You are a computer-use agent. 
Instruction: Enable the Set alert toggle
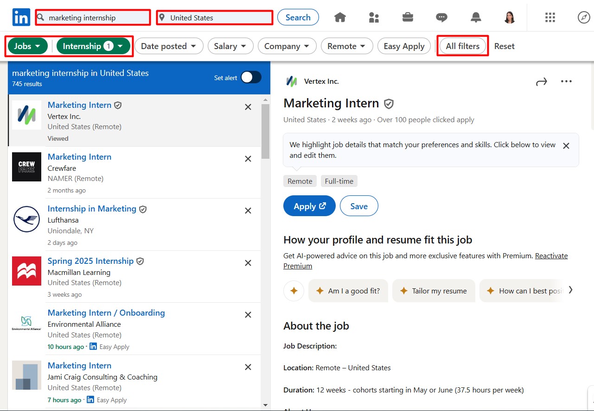click(251, 78)
